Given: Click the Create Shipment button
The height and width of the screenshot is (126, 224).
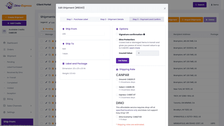Looking at the screenshot, I should pyautogui.click(x=14, y=17).
